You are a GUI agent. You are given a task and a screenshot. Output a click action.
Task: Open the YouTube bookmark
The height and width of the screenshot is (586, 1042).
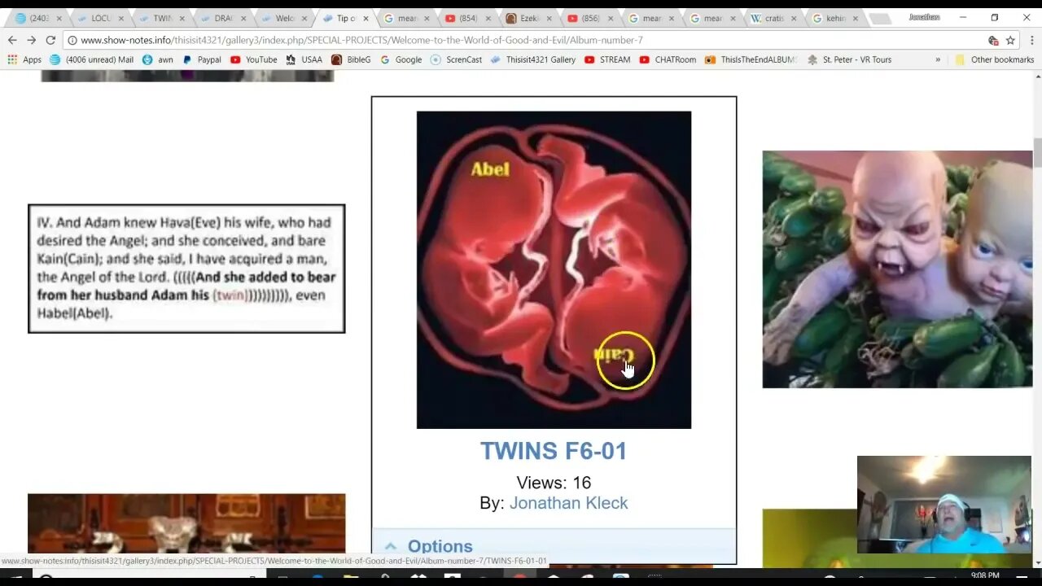click(253, 59)
